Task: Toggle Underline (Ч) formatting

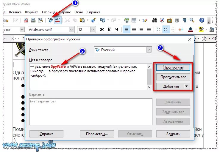Action: [x=117, y=29]
